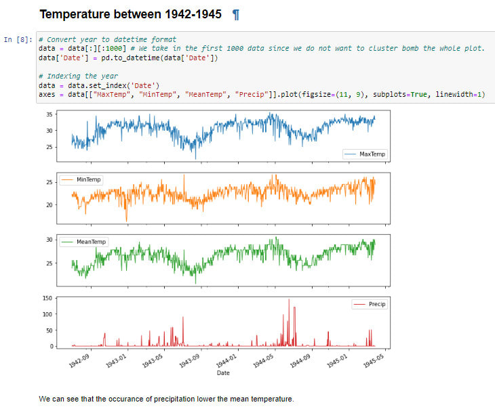Screen dimensions: 495x413
Task: Click the Precip red chart area
Action: point(223,322)
